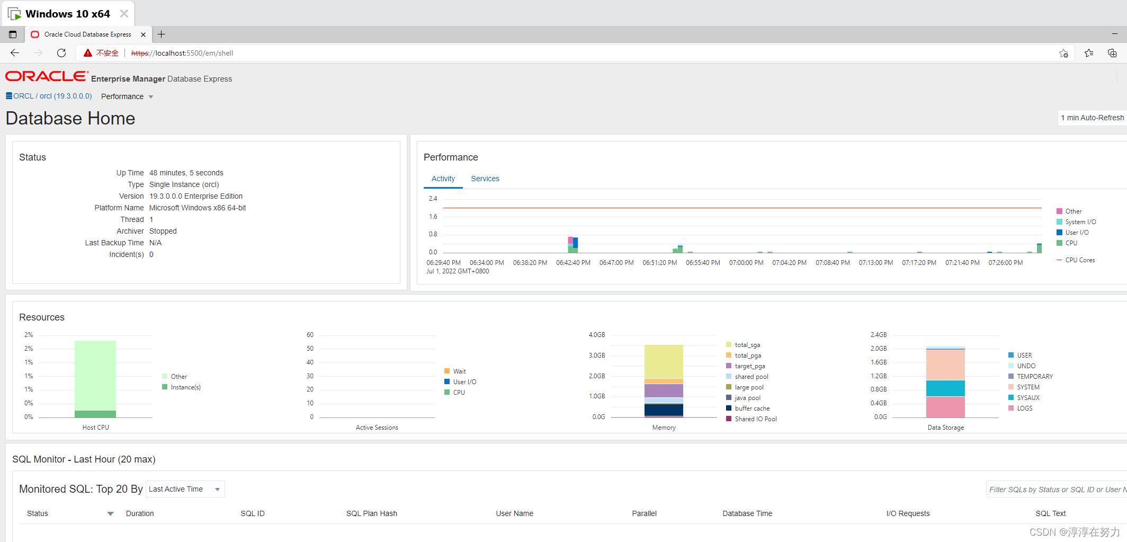Click the total_sga legend swatch
Screen dimensions: 1127x542
click(x=729, y=345)
